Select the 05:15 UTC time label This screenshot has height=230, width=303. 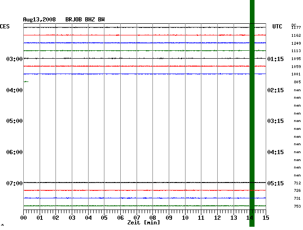275,183
